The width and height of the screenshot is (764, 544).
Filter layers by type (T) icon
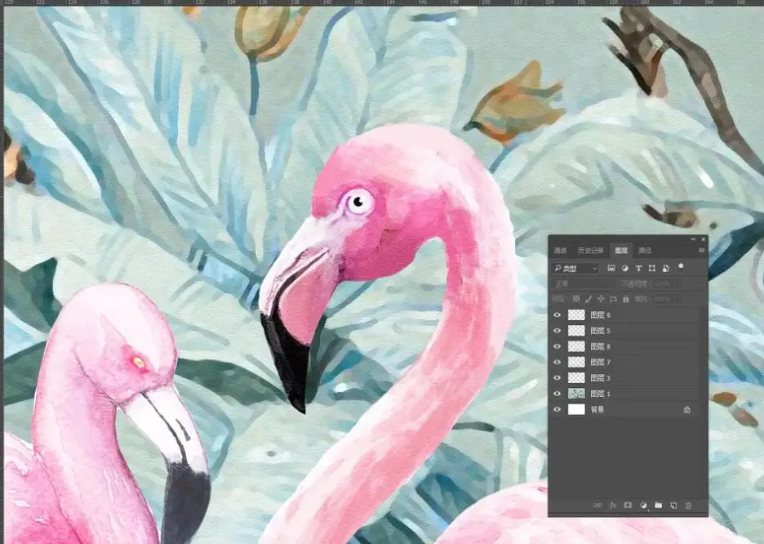tap(638, 268)
